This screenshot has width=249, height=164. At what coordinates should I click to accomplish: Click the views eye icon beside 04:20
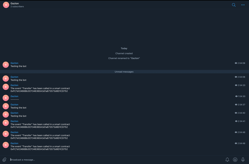coord(236,85)
